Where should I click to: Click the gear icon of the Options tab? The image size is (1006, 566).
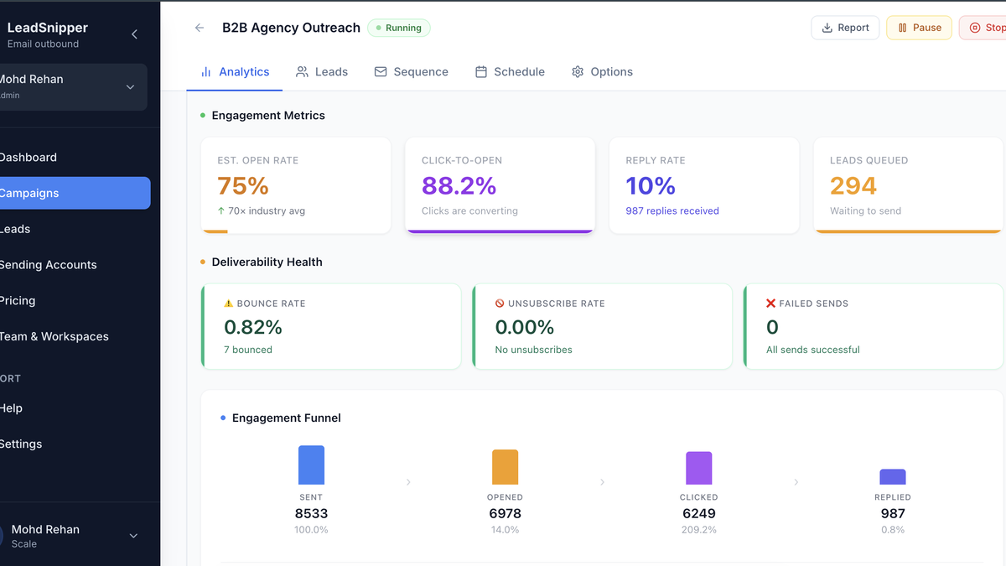[x=578, y=72]
